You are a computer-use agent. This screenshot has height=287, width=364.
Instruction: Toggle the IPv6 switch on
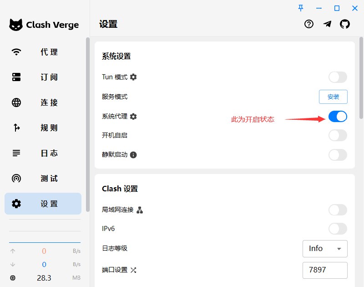click(338, 229)
